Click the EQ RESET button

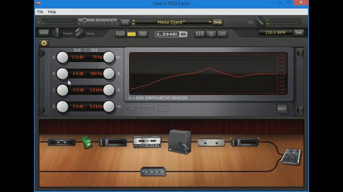click(282, 109)
